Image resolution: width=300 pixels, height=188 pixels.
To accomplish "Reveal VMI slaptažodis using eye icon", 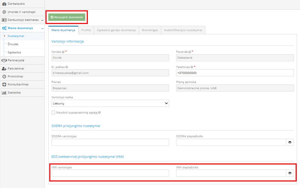I will tap(290, 173).
